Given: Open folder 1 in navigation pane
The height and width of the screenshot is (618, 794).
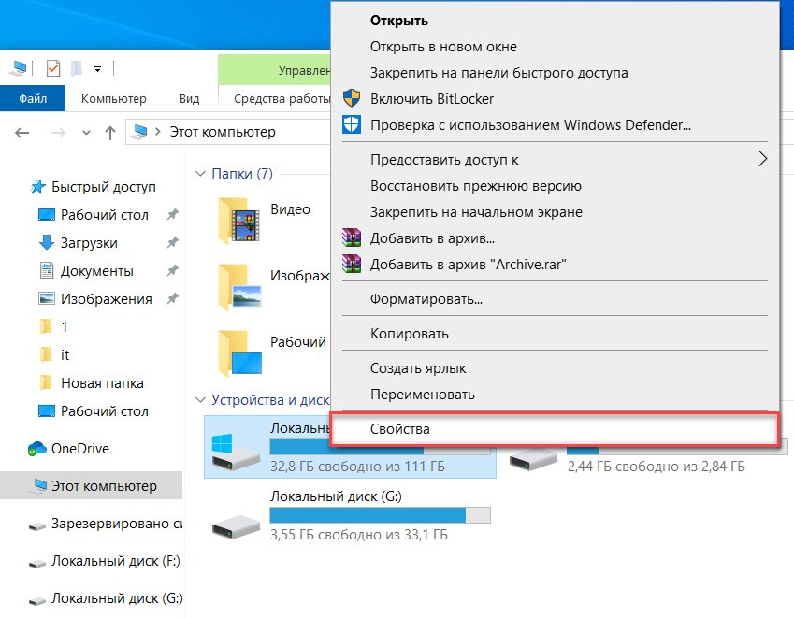Looking at the screenshot, I should [x=64, y=327].
